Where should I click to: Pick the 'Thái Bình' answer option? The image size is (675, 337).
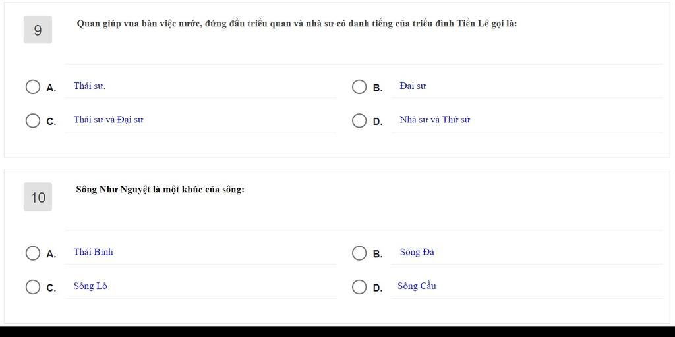(94, 252)
